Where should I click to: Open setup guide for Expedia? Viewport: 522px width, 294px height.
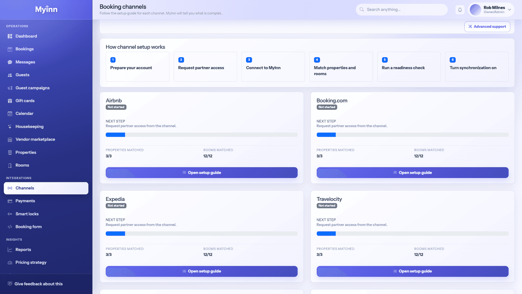point(202,271)
